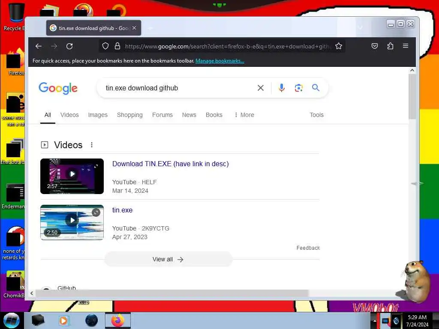Click the vertical scrollbar thumb
This screenshot has height=329, width=439.
pyautogui.click(x=412, y=97)
